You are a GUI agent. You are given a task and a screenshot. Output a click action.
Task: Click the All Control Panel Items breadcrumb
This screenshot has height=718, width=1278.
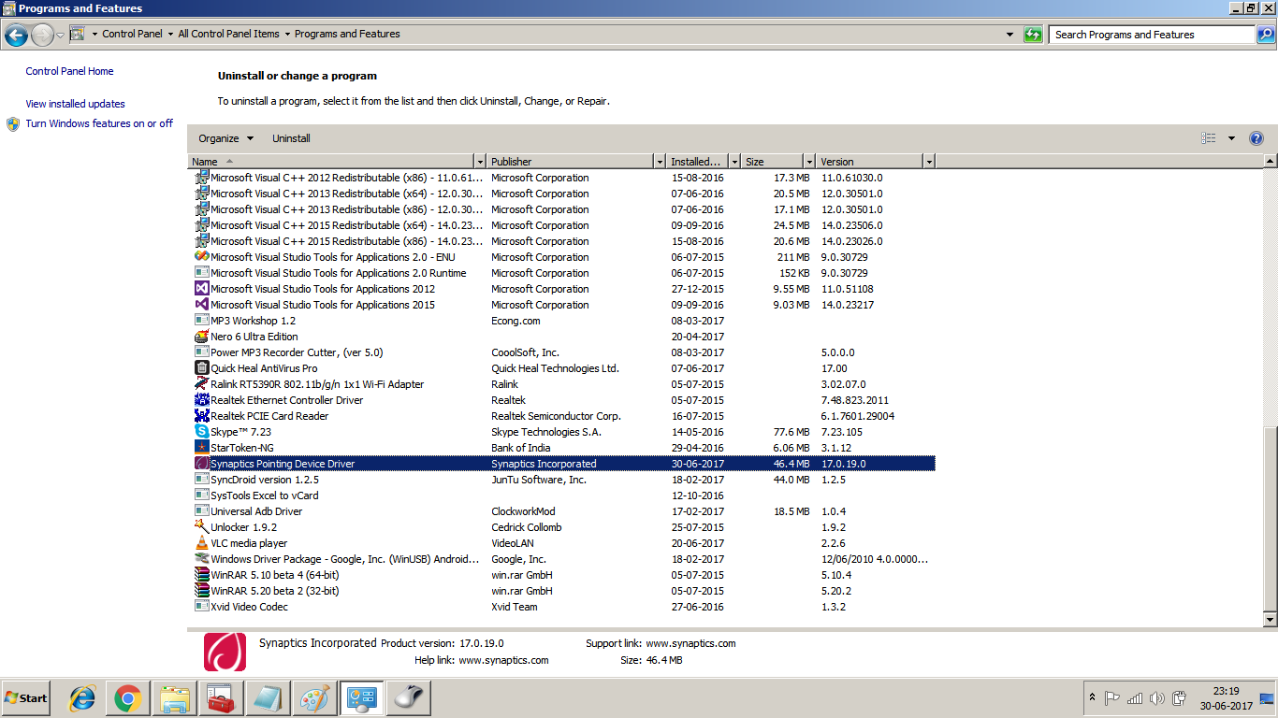click(228, 34)
